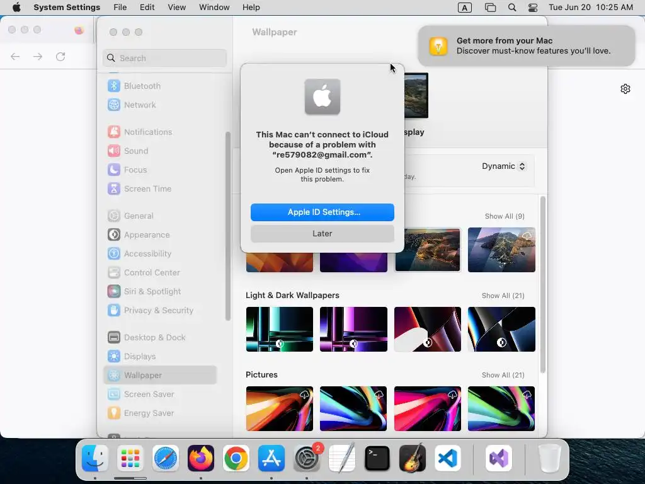Click the gear icon in browser window

tap(625, 89)
